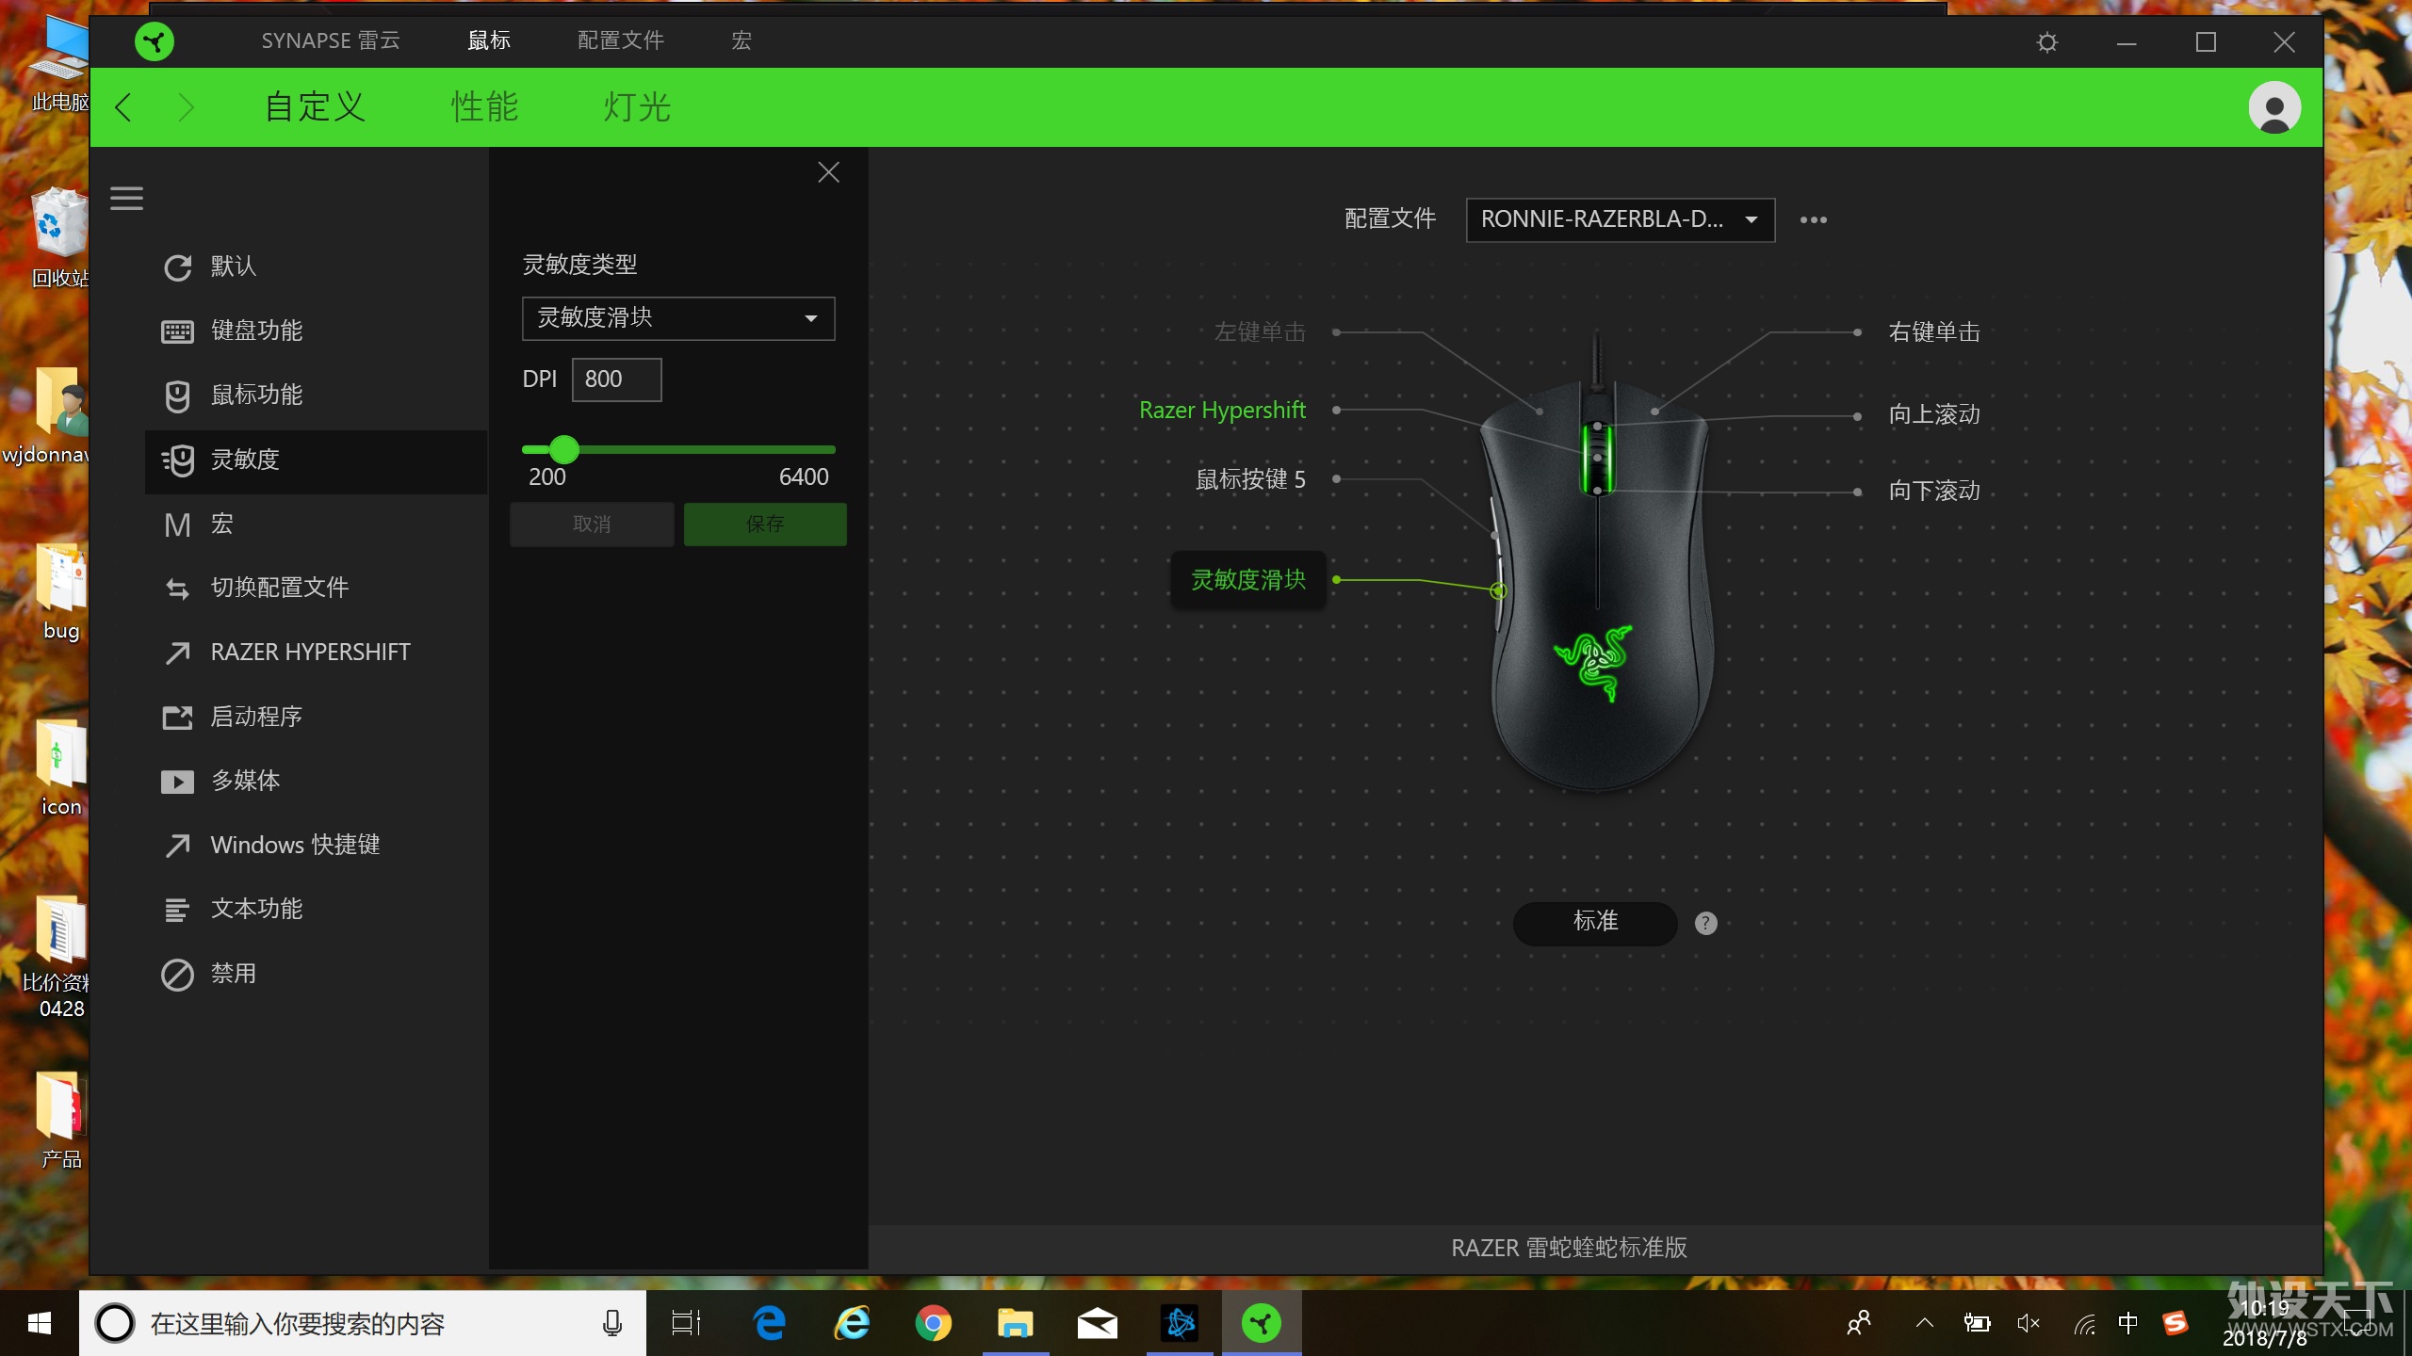Image resolution: width=2412 pixels, height=1356 pixels.
Task: Select 禁用 disable entry
Action: tap(317, 975)
